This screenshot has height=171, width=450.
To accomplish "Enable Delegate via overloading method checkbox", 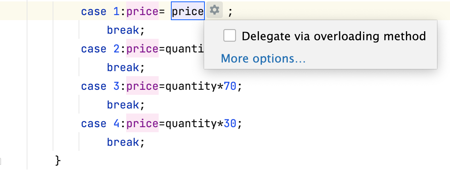I will [230, 36].
